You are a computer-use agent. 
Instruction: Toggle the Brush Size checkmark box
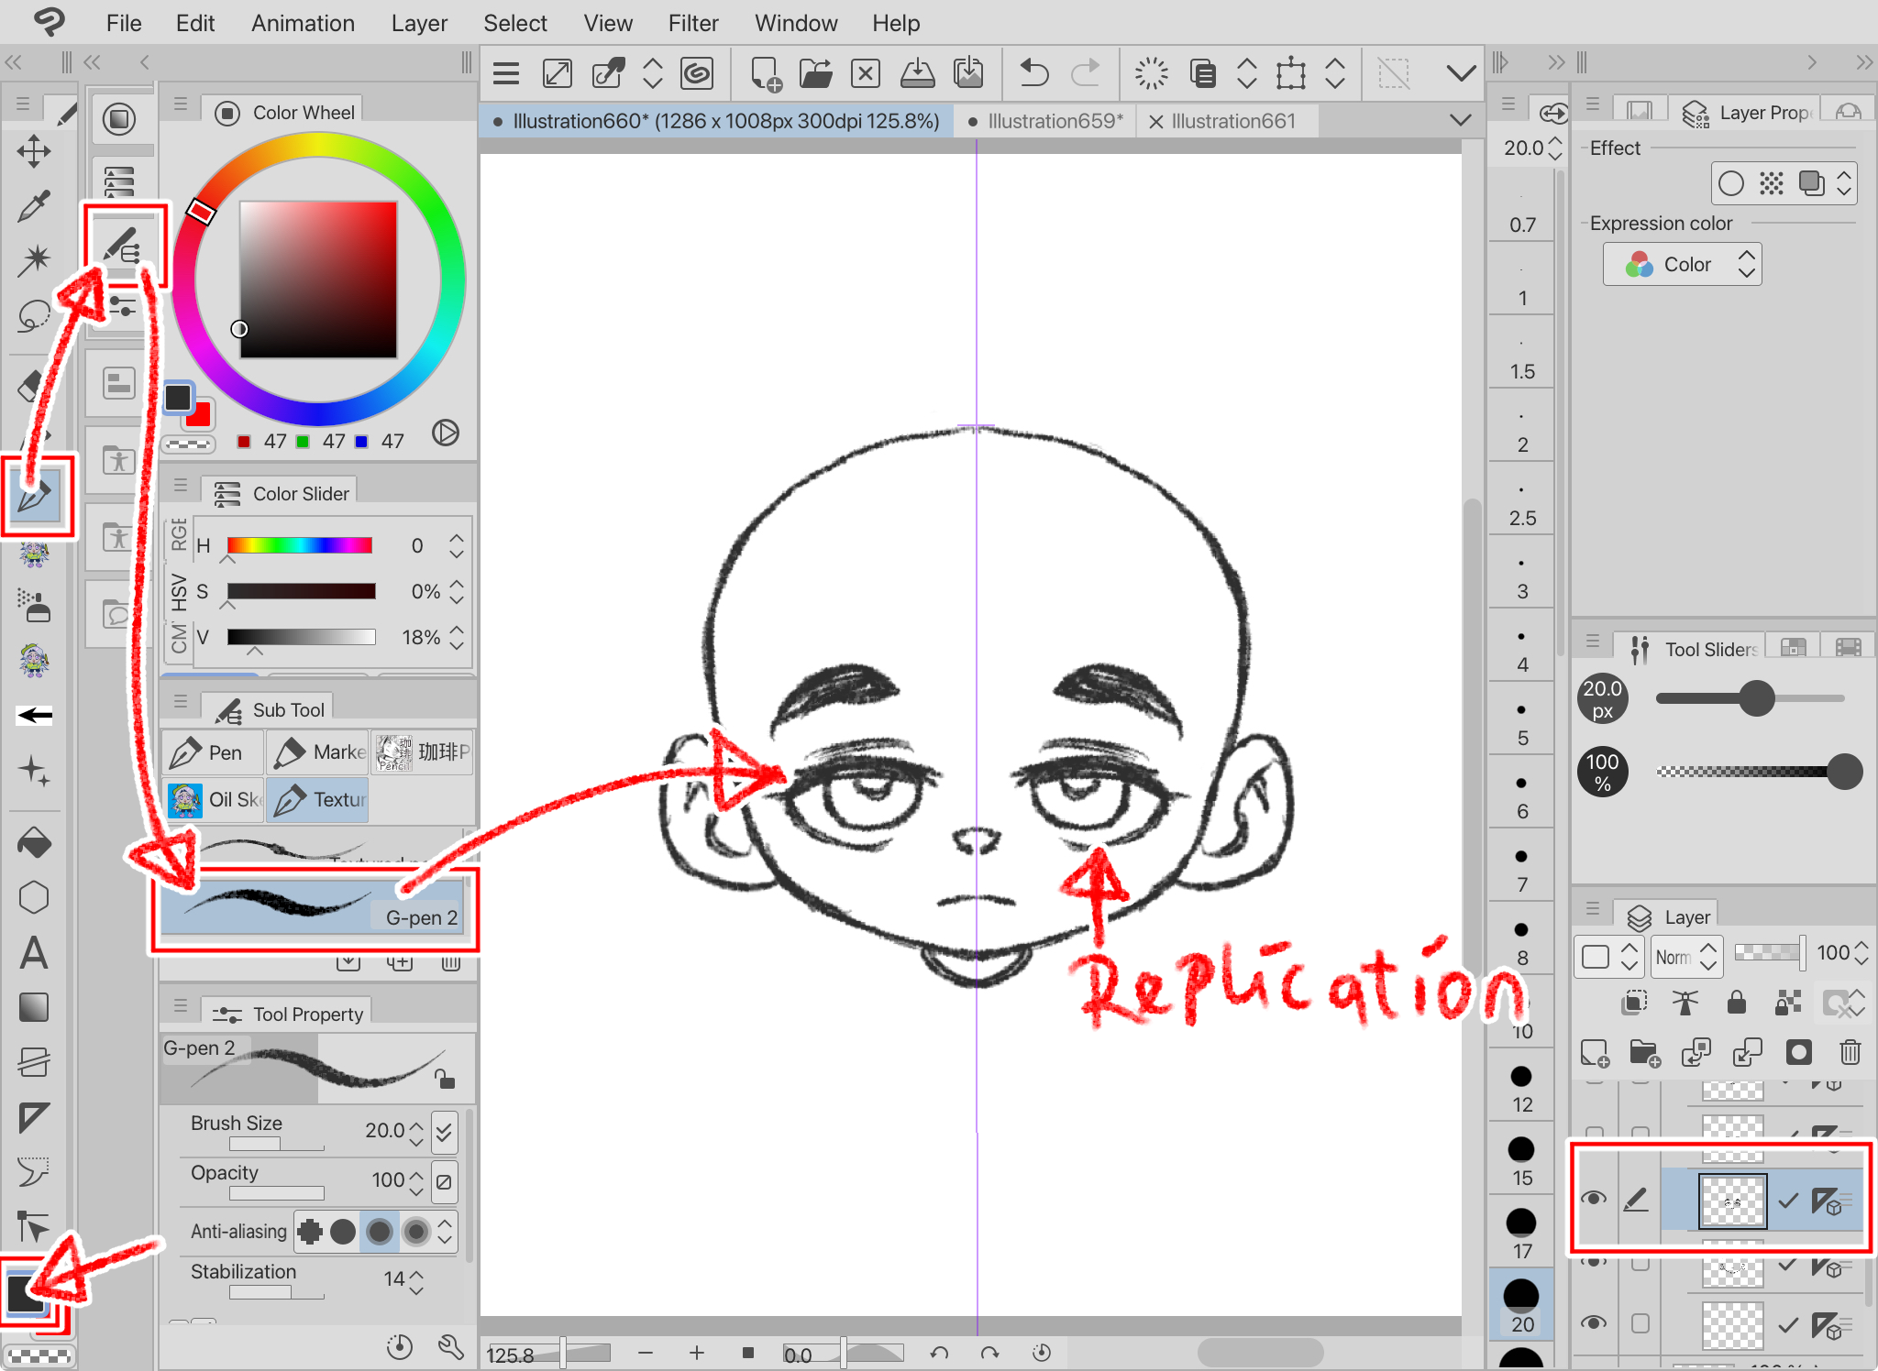pyautogui.click(x=444, y=1131)
